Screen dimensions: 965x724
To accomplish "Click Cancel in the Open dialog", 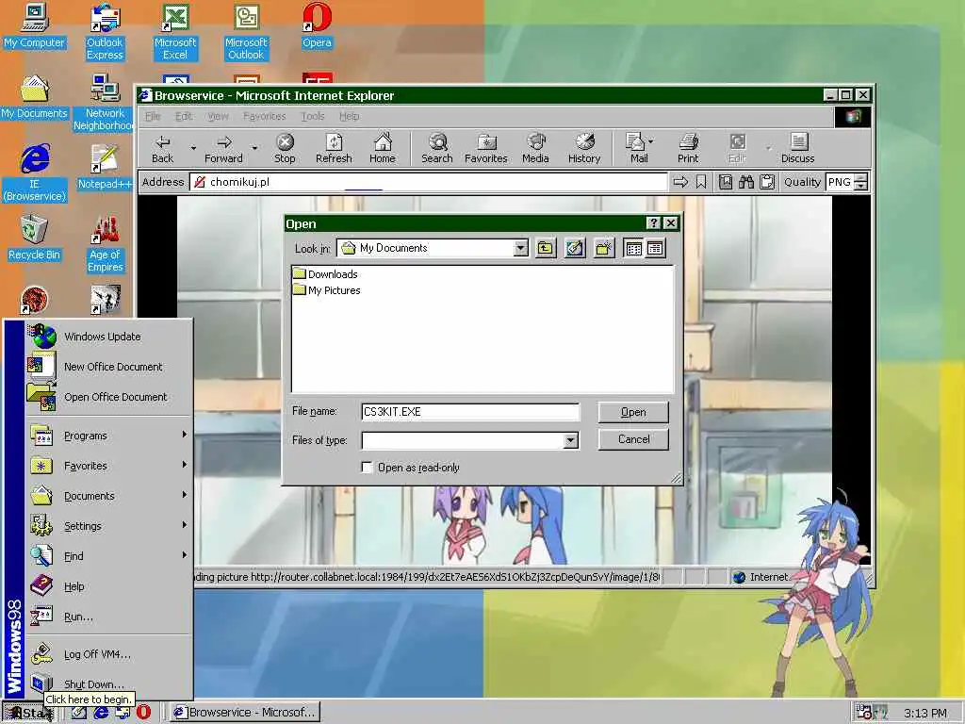I will click(633, 439).
